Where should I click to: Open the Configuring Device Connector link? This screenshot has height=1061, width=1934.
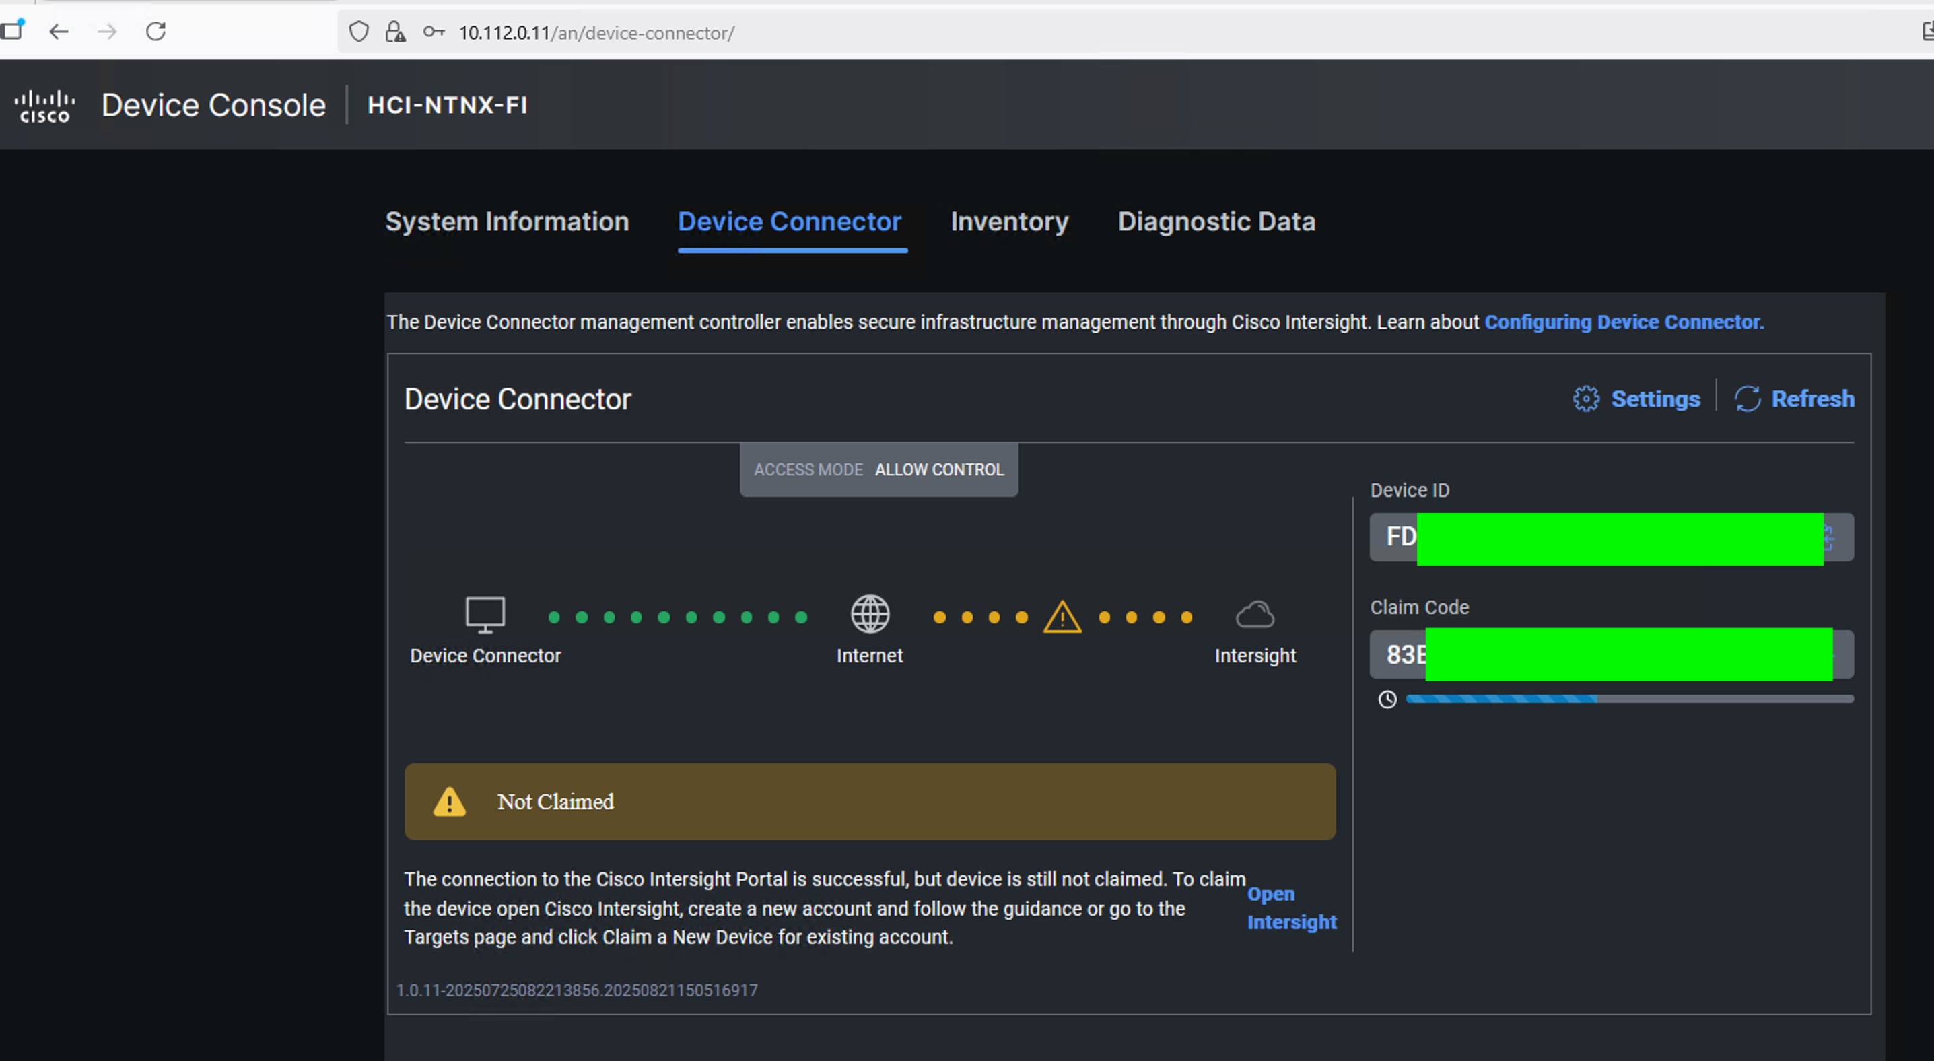1623,321
